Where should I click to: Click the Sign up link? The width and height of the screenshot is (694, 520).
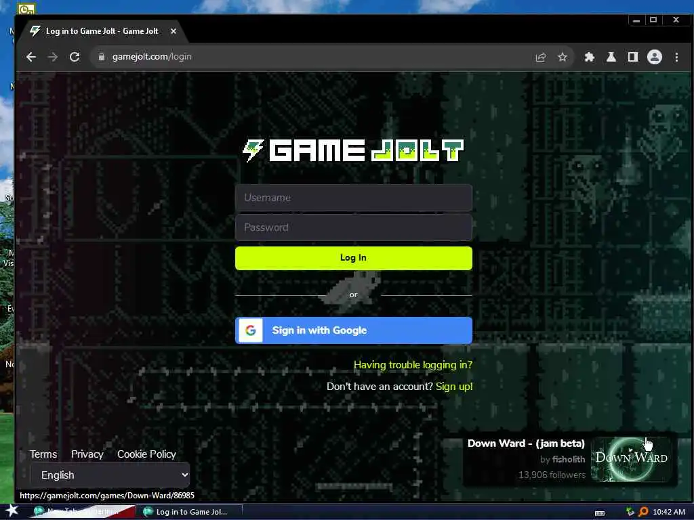click(454, 387)
